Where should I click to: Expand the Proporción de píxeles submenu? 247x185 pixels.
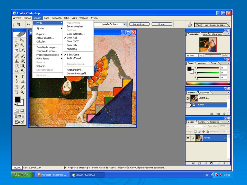coord(48,55)
